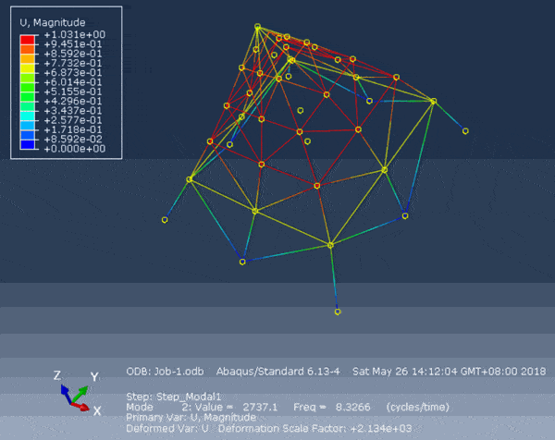Image resolution: width=555 pixels, height=440 pixels.
Task: Click the 'Z' label of the triad
Action: point(57,375)
